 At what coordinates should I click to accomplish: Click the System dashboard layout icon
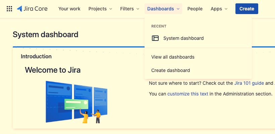(x=155, y=38)
